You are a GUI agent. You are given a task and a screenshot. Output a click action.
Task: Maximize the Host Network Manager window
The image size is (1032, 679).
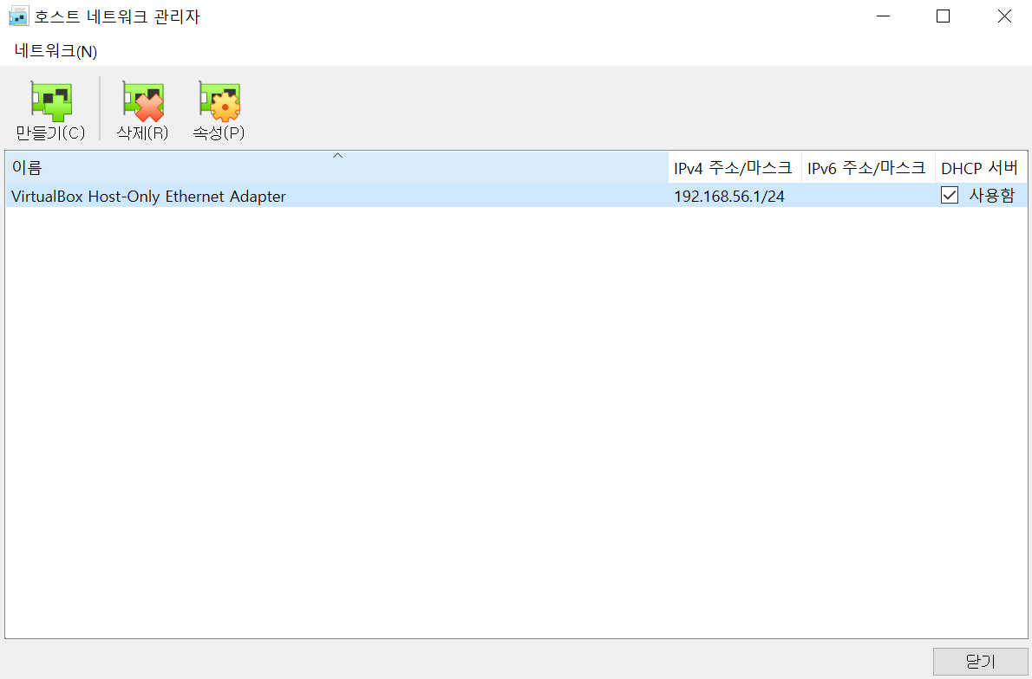tap(944, 16)
